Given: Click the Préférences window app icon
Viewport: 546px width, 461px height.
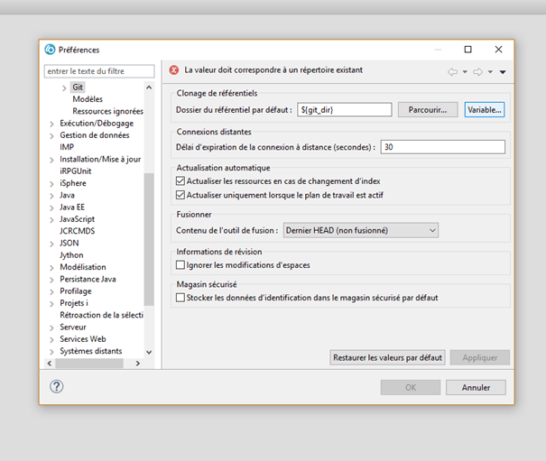Looking at the screenshot, I should (50, 50).
